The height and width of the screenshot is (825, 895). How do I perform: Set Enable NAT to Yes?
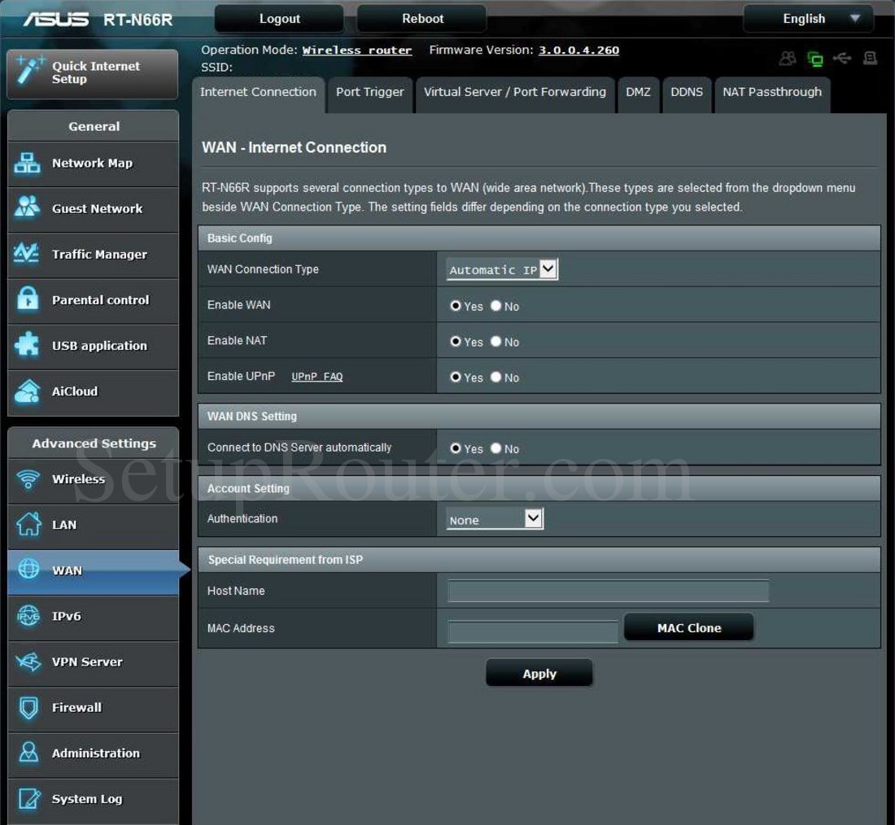(456, 342)
